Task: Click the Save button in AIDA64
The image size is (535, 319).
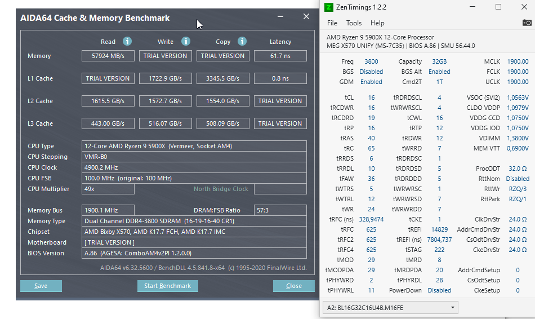Action: pos(41,286)
